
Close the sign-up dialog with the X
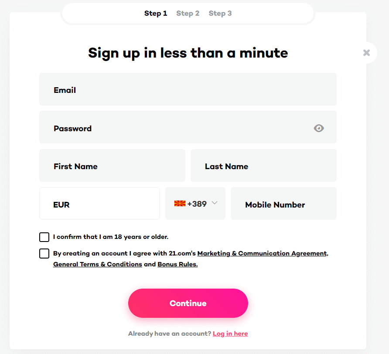coord(366,53)
